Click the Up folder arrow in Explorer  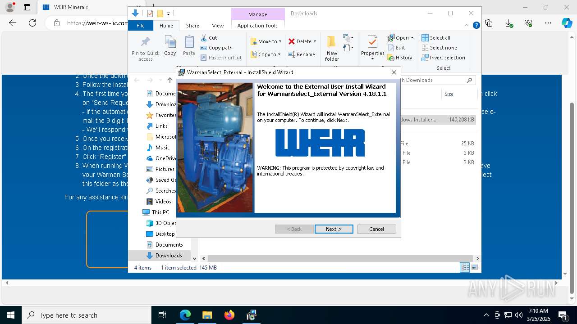tap(170, 80)
